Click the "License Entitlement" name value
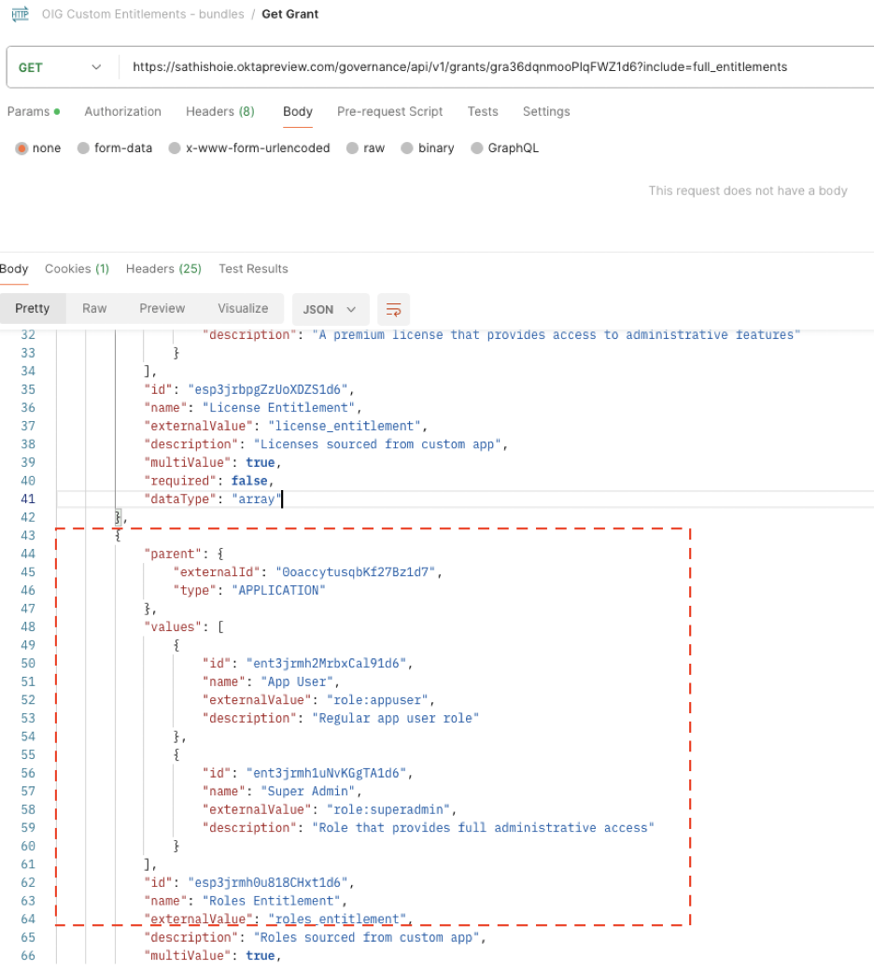Viewport: 874px width, 969px height. click(278, 408)
